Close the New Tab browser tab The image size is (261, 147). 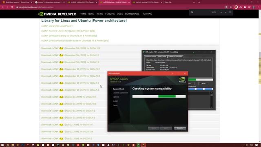click(x=194, y=2)
